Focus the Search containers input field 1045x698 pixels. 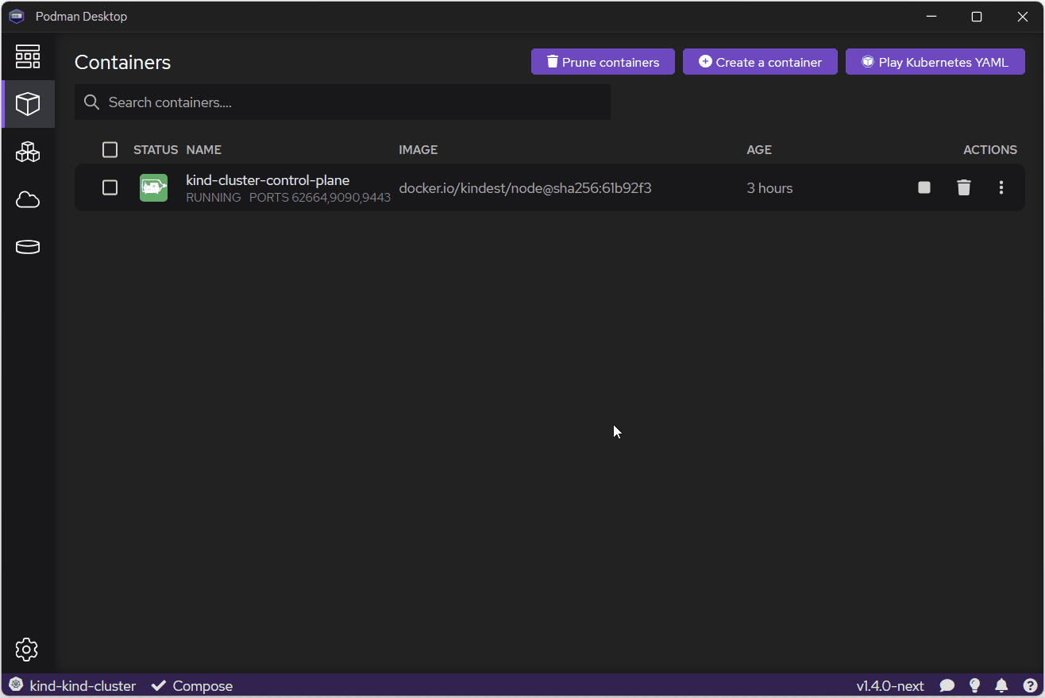pyautogui.click(x=349, y=102)
